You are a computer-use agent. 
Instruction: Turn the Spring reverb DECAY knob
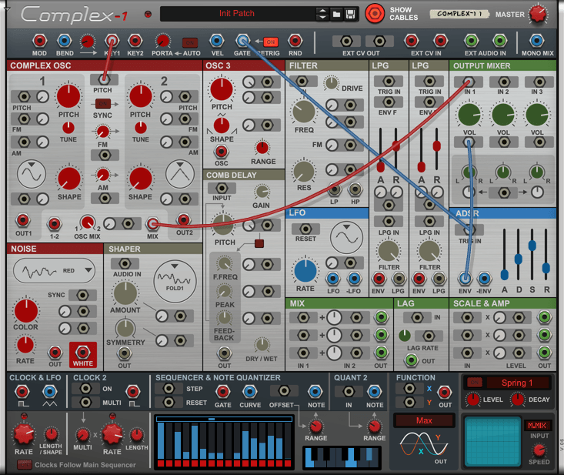pos(517,400)
